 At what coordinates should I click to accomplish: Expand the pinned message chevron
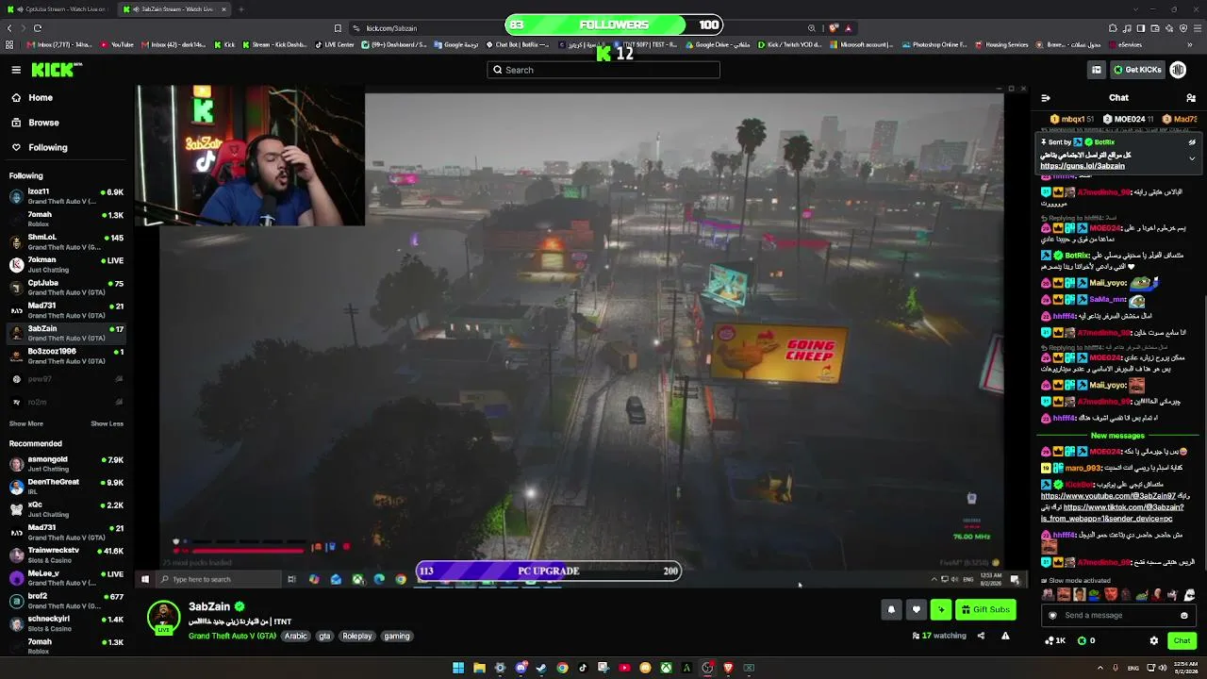(x=1192, y=157)
